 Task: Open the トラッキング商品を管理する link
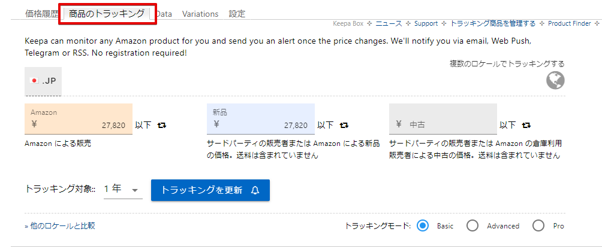tap(492, 24)
